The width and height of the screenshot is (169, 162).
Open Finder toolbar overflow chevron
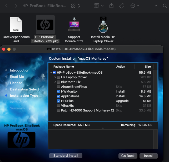[x=156, y=6]
